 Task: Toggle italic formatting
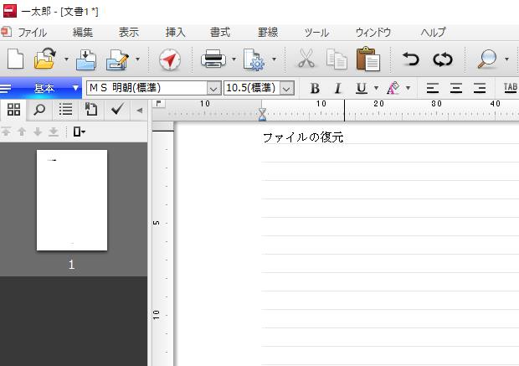coord(338,88)
